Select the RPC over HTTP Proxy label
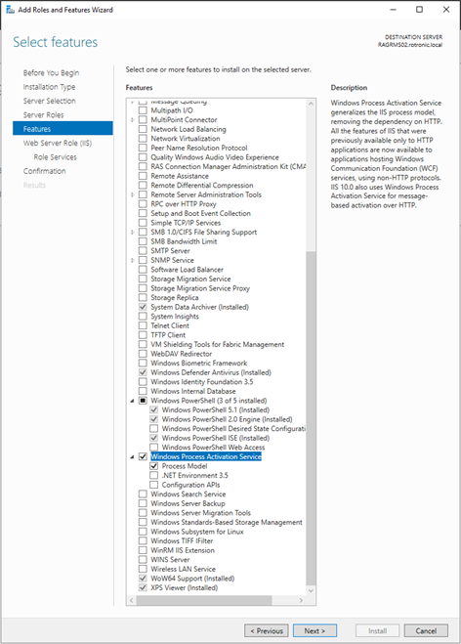Image resolution: width=461 pixels, height=644 pixels. 183,203
